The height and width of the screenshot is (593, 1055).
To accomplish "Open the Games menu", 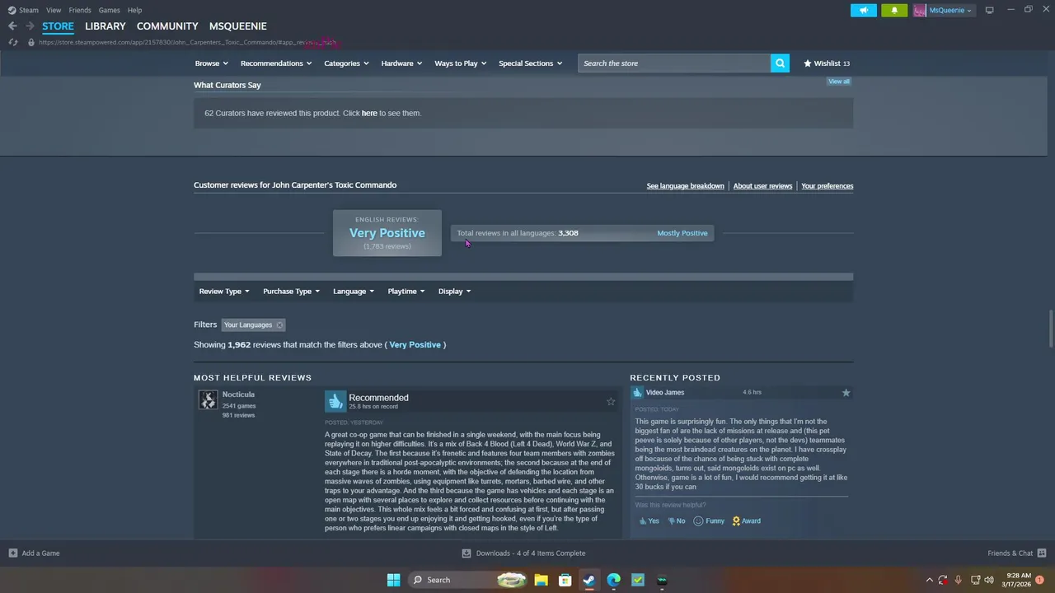I will (x=109, y=10).
